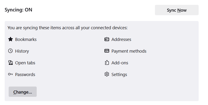Select the History label
208x105 pixels.
click(22, 51)
